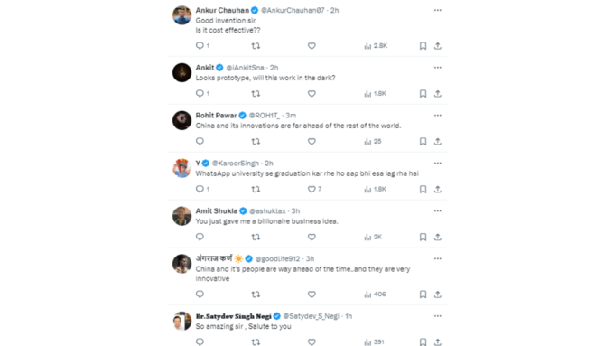
Task: Open reply thread on Ankur Chauhan's tweet
Action: click(202, 46)
